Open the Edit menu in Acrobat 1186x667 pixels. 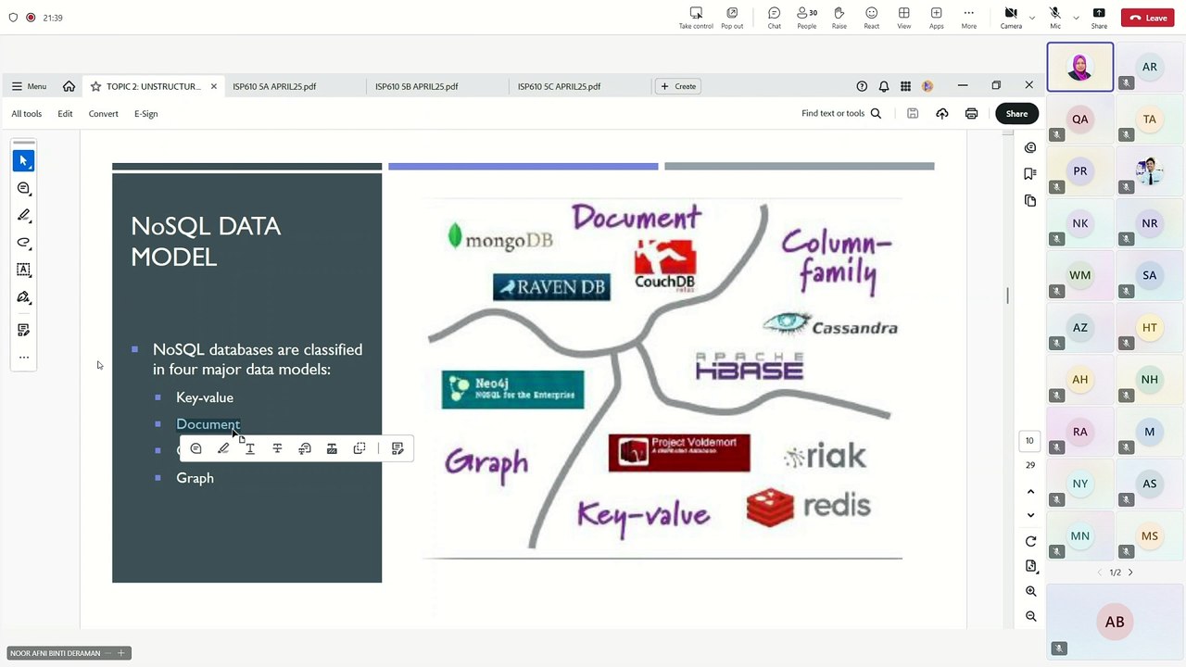pyautogui.click(x=65, y=113)
